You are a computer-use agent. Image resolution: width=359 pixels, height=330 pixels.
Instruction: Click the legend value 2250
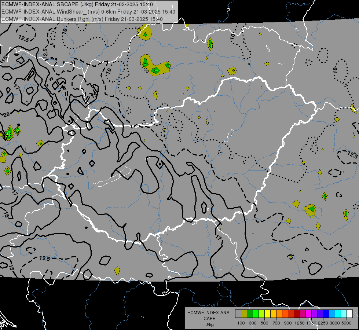(x=323, y=323)
